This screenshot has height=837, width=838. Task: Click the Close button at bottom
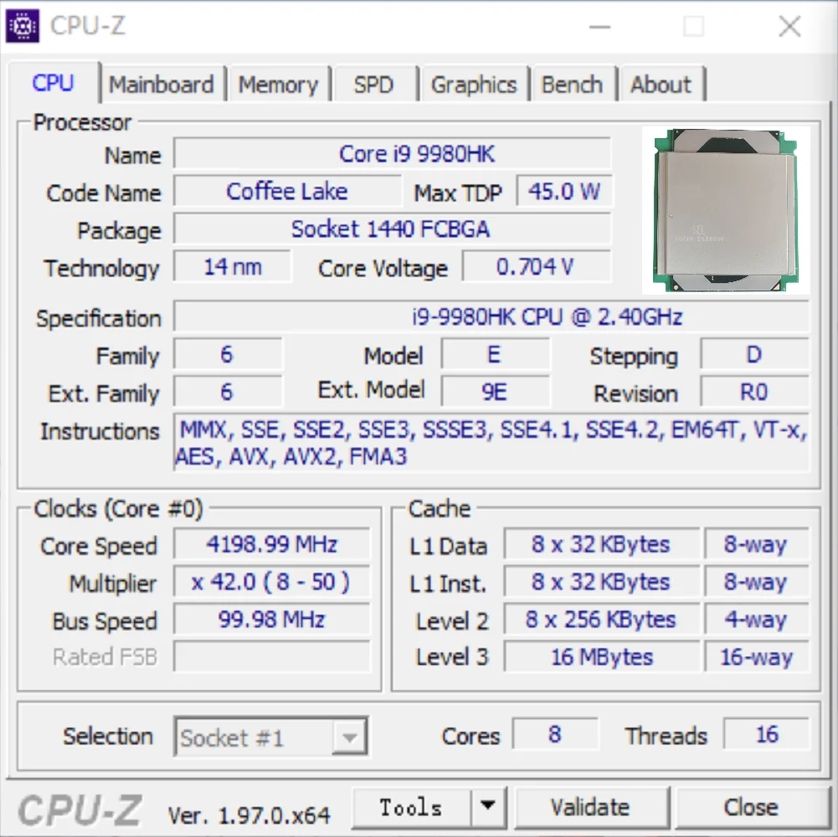pyautogui.click(x=751, y=807)
